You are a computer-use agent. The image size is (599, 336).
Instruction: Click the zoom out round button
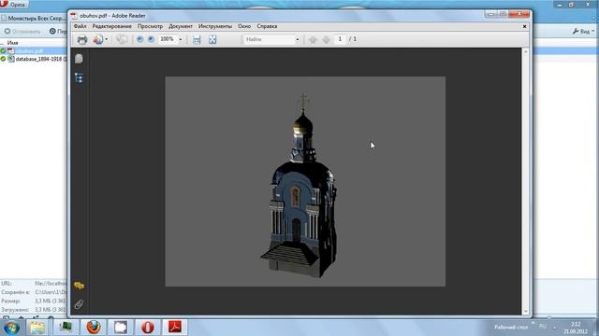(x=139, y=39)
